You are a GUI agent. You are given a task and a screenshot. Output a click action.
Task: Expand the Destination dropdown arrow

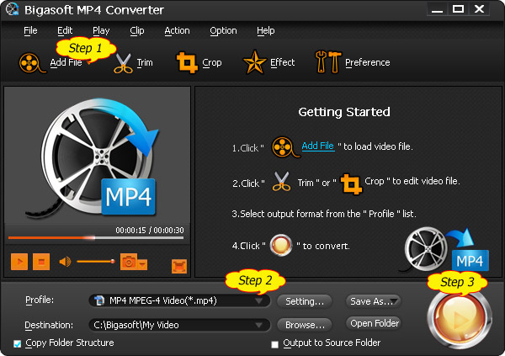coord(258,325)
